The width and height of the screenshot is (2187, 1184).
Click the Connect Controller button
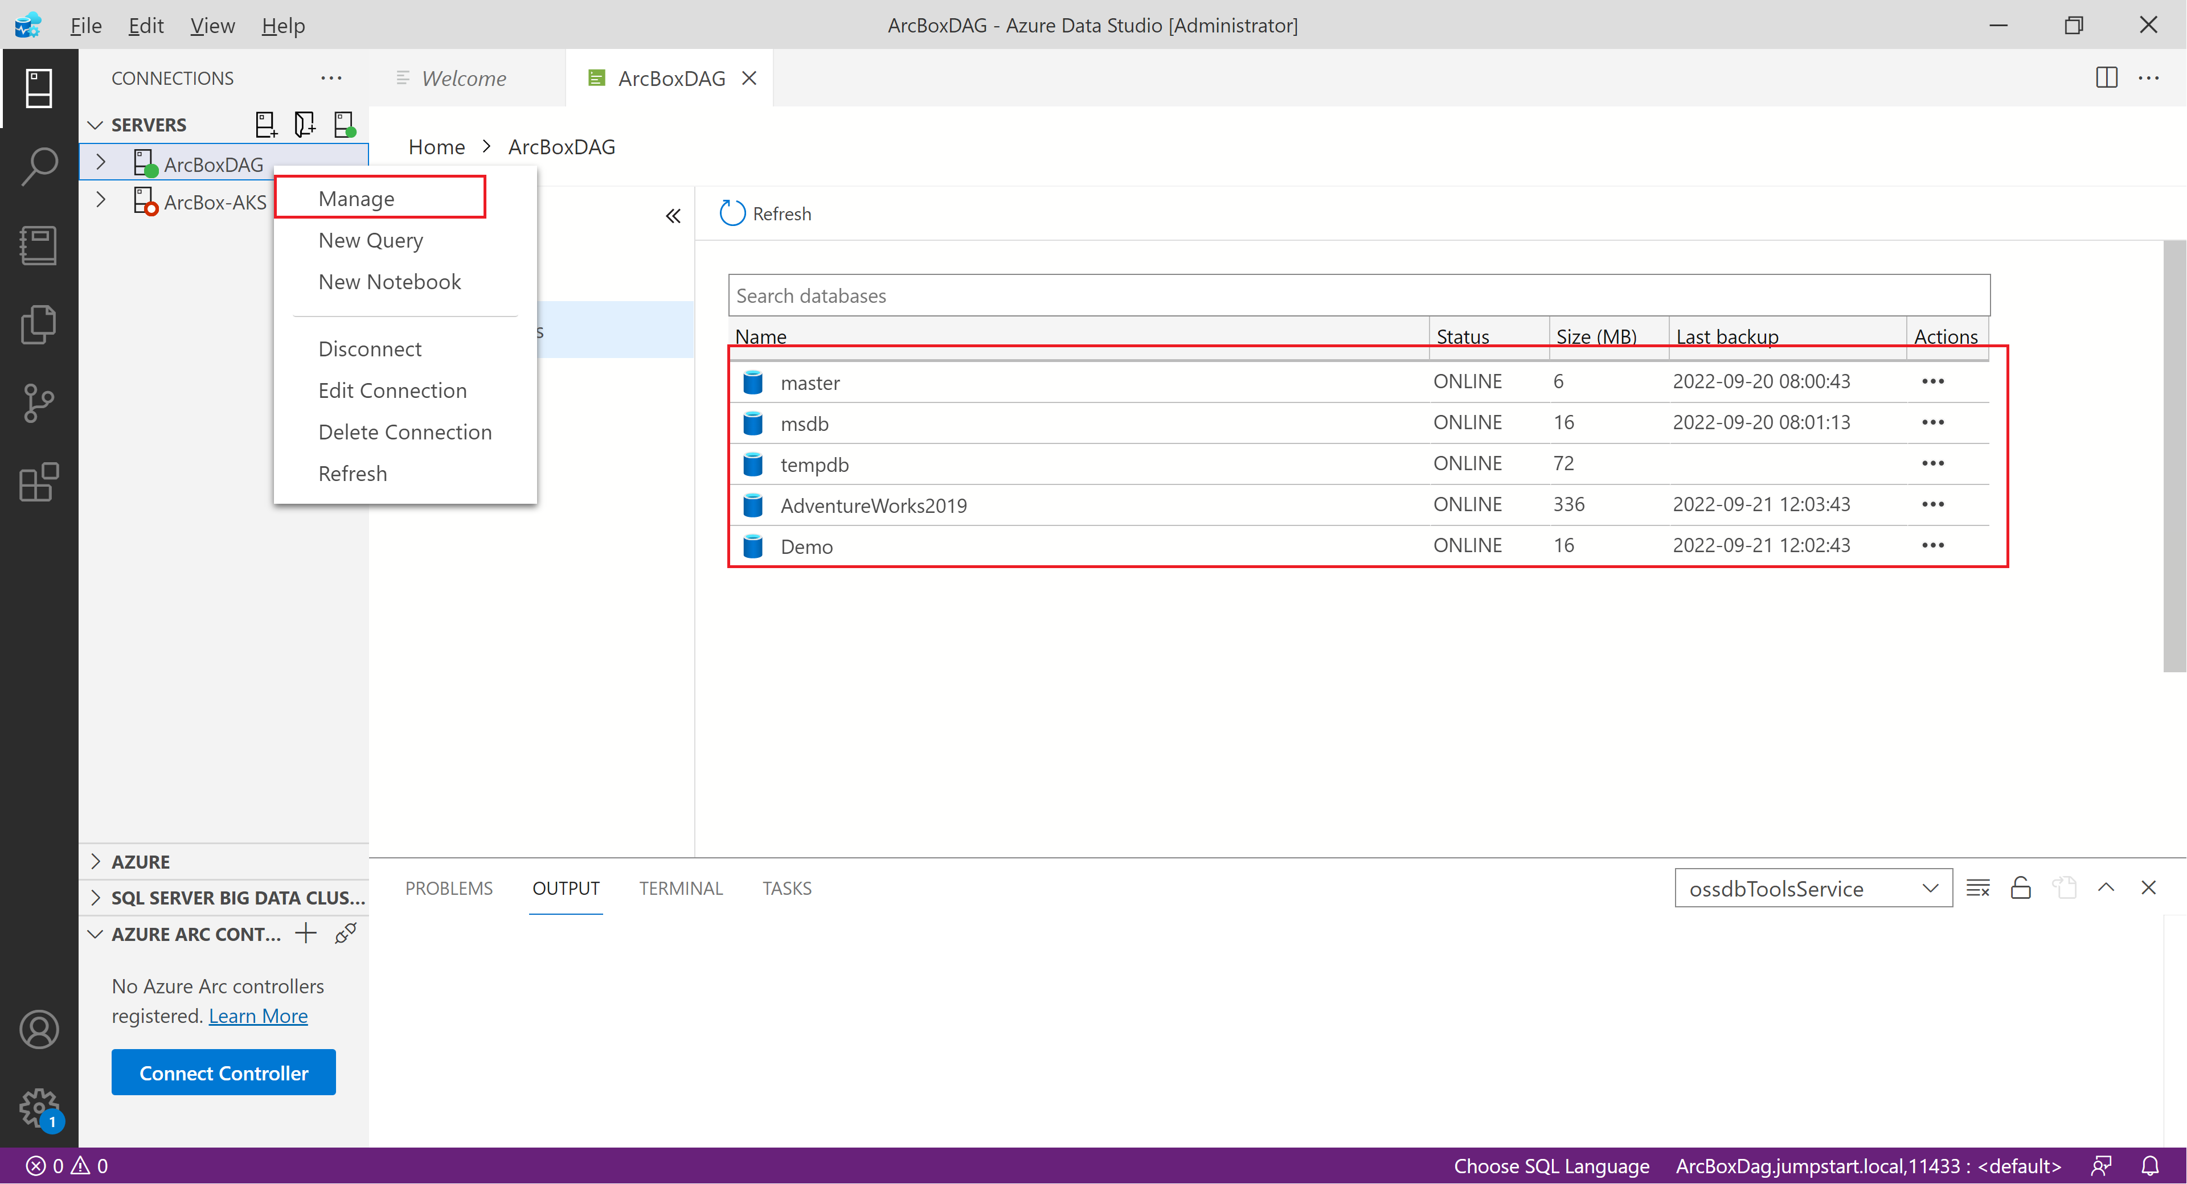[x=223, y=1072]
